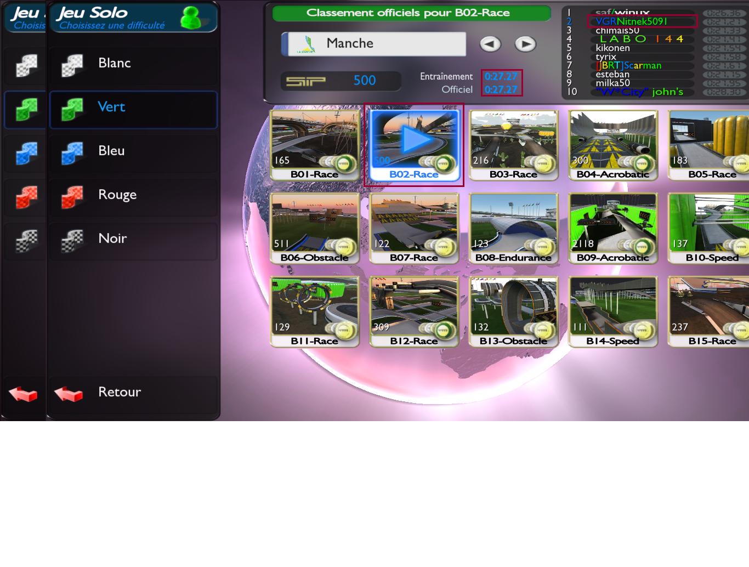This screenshot has height=567, width=749.
Task: Select the B04-Acrobatic track thumbnail
Action: pyautogui.click(x=612, y=144)
